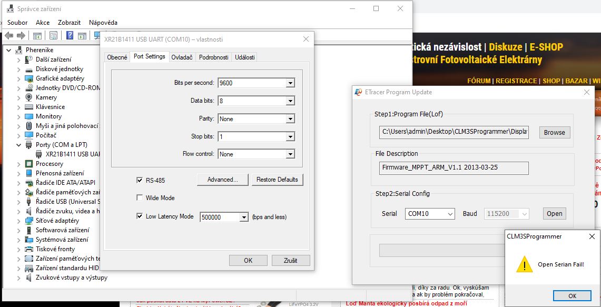Image resolution: width=601 pixels, height=307 pixels.
Task: Expand the Další zařízení tree node
Action: pos(18,60)
